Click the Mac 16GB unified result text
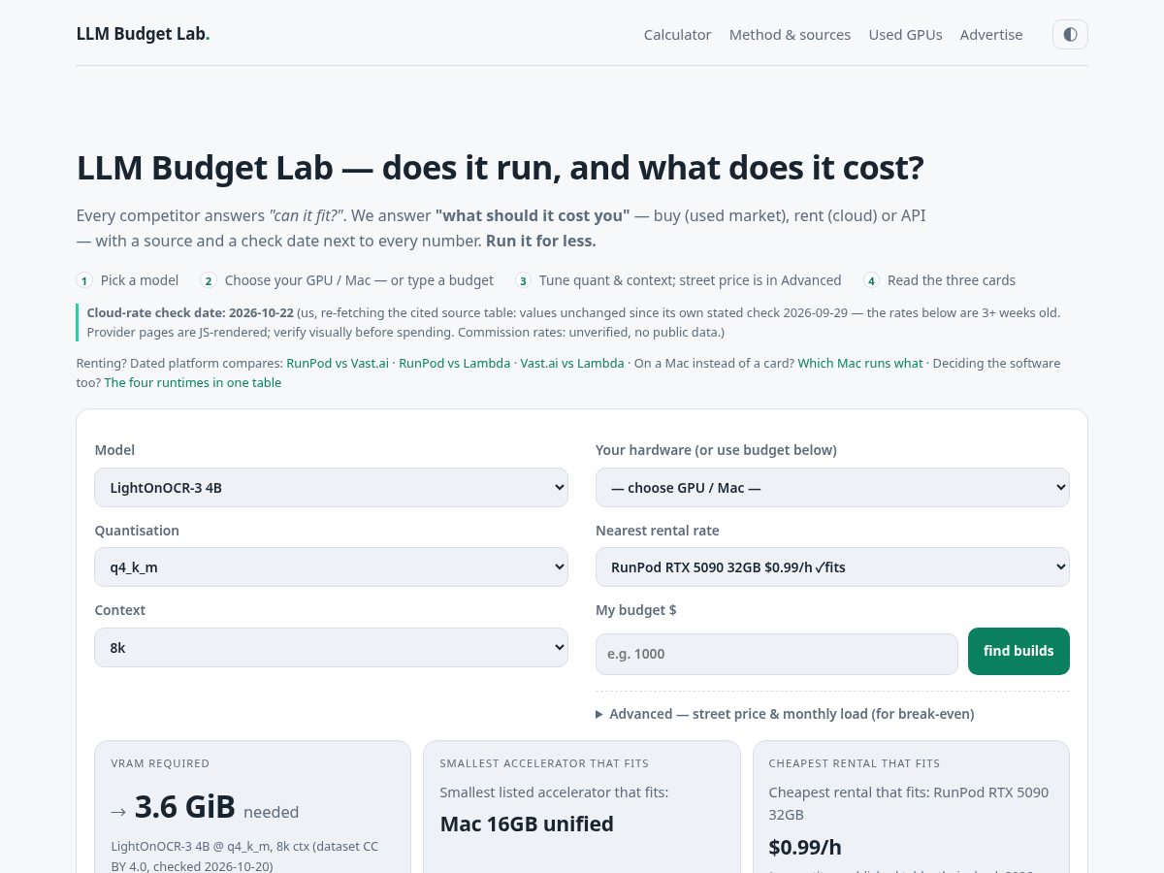Image resolution: width=1164 pixels, height=873 pixels. point(527,824)
